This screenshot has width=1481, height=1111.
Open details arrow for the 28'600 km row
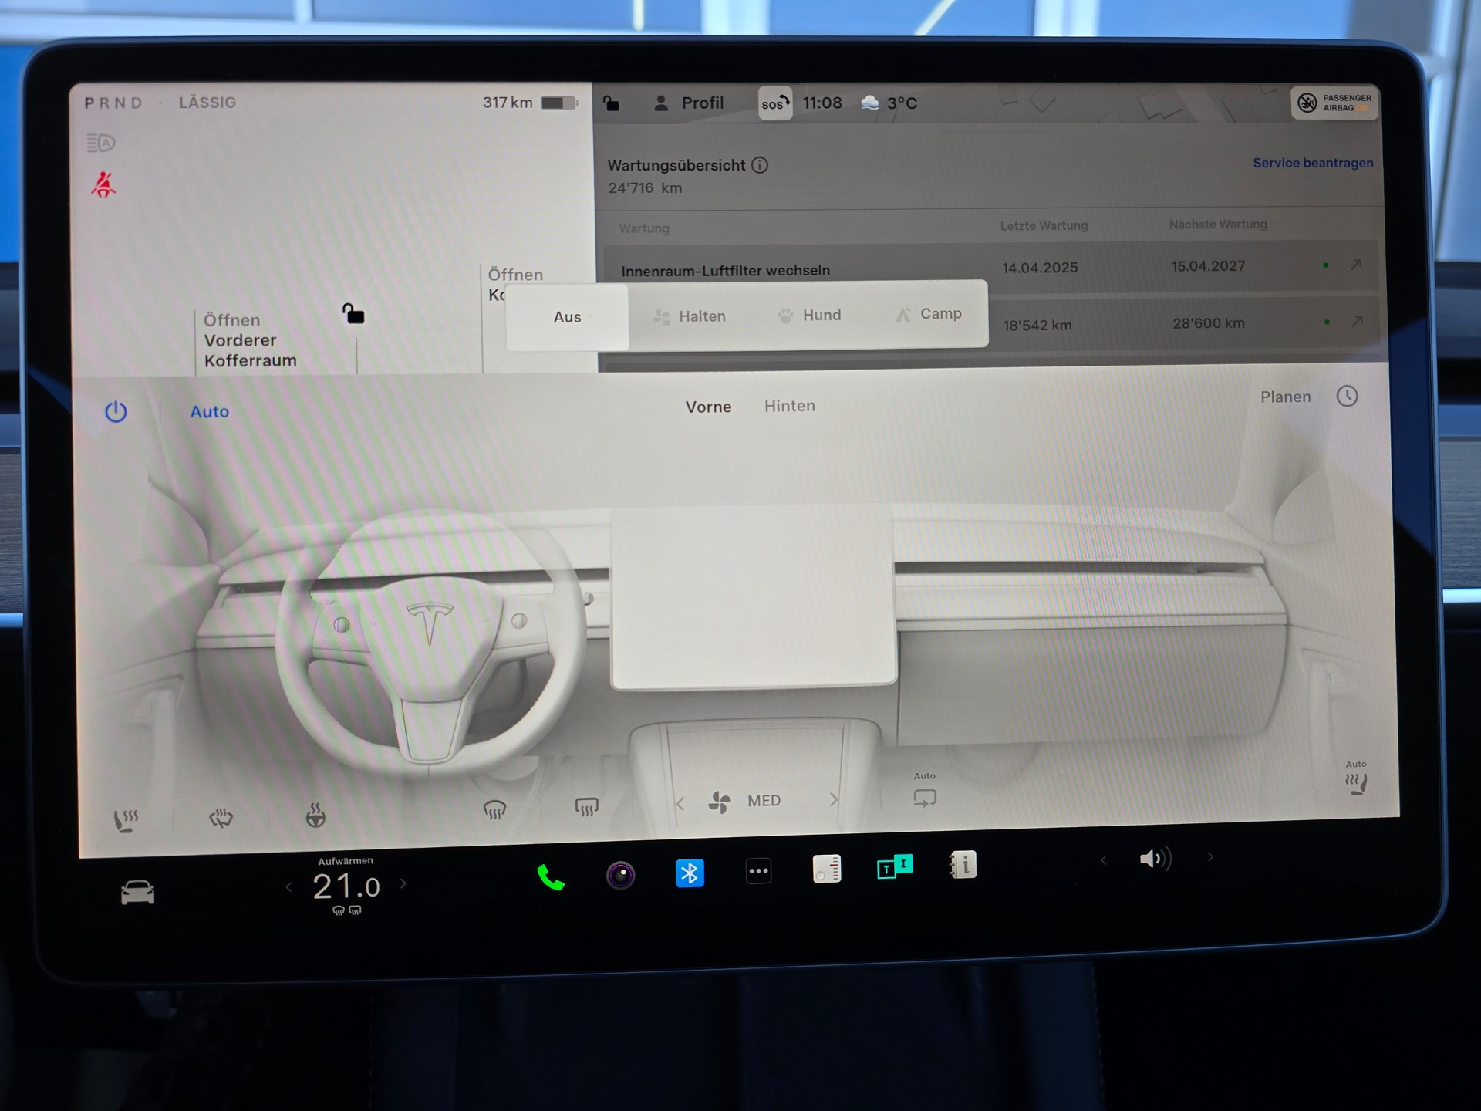(1357, 321)
